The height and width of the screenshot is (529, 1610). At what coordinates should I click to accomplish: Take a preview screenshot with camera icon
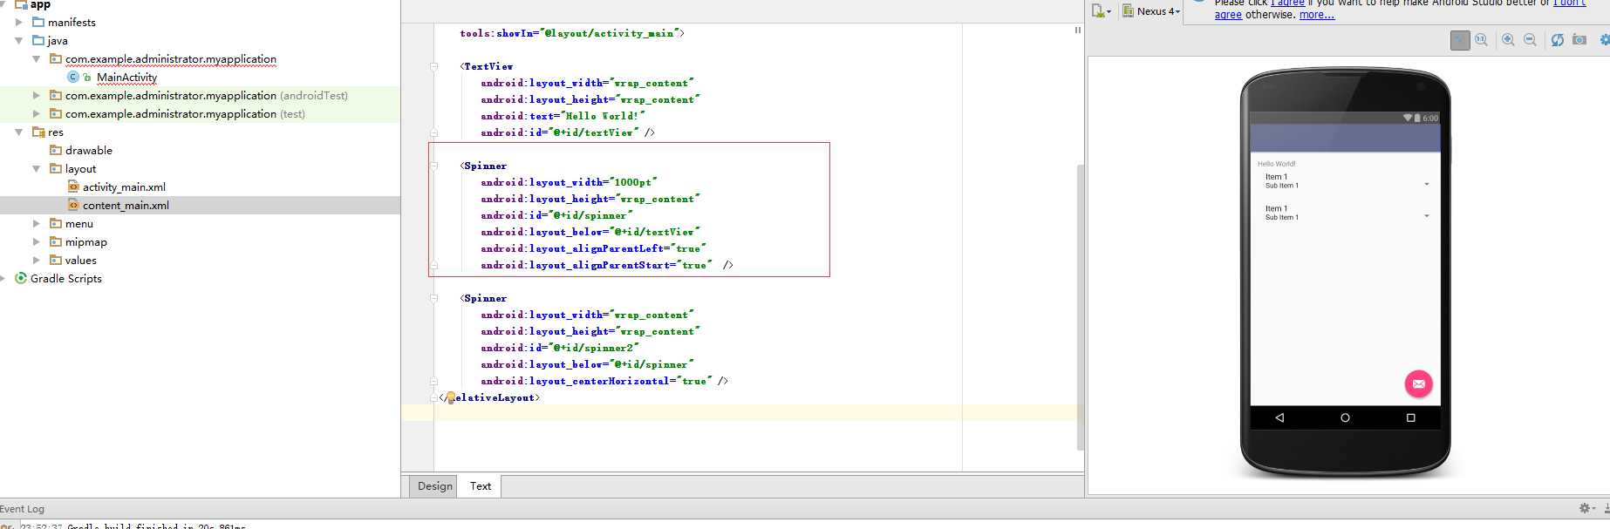point(1579,40)
